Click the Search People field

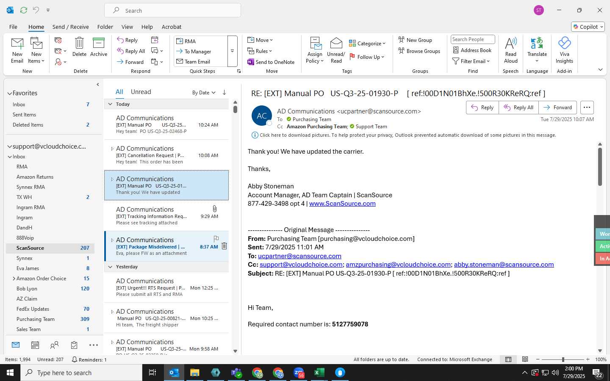473,39
